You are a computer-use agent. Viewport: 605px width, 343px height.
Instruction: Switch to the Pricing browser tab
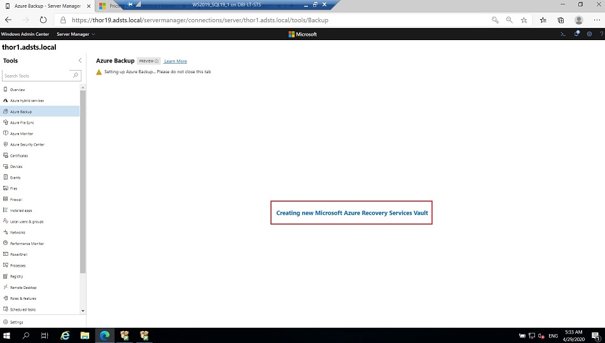pyautogui.click(x=112, y=6)
